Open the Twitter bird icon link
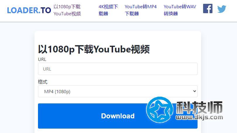Screen dimensions: 237x133 (222, 9)
